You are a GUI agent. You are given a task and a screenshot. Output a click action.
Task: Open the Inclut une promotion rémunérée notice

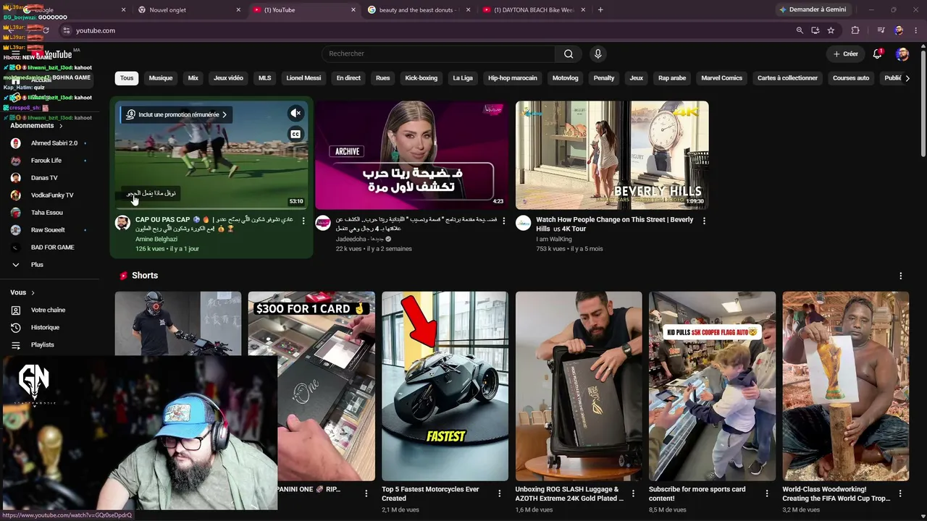click(176, 114)
